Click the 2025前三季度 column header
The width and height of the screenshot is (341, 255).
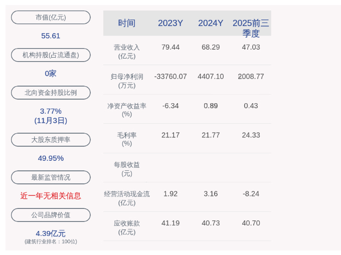point(251,28)
